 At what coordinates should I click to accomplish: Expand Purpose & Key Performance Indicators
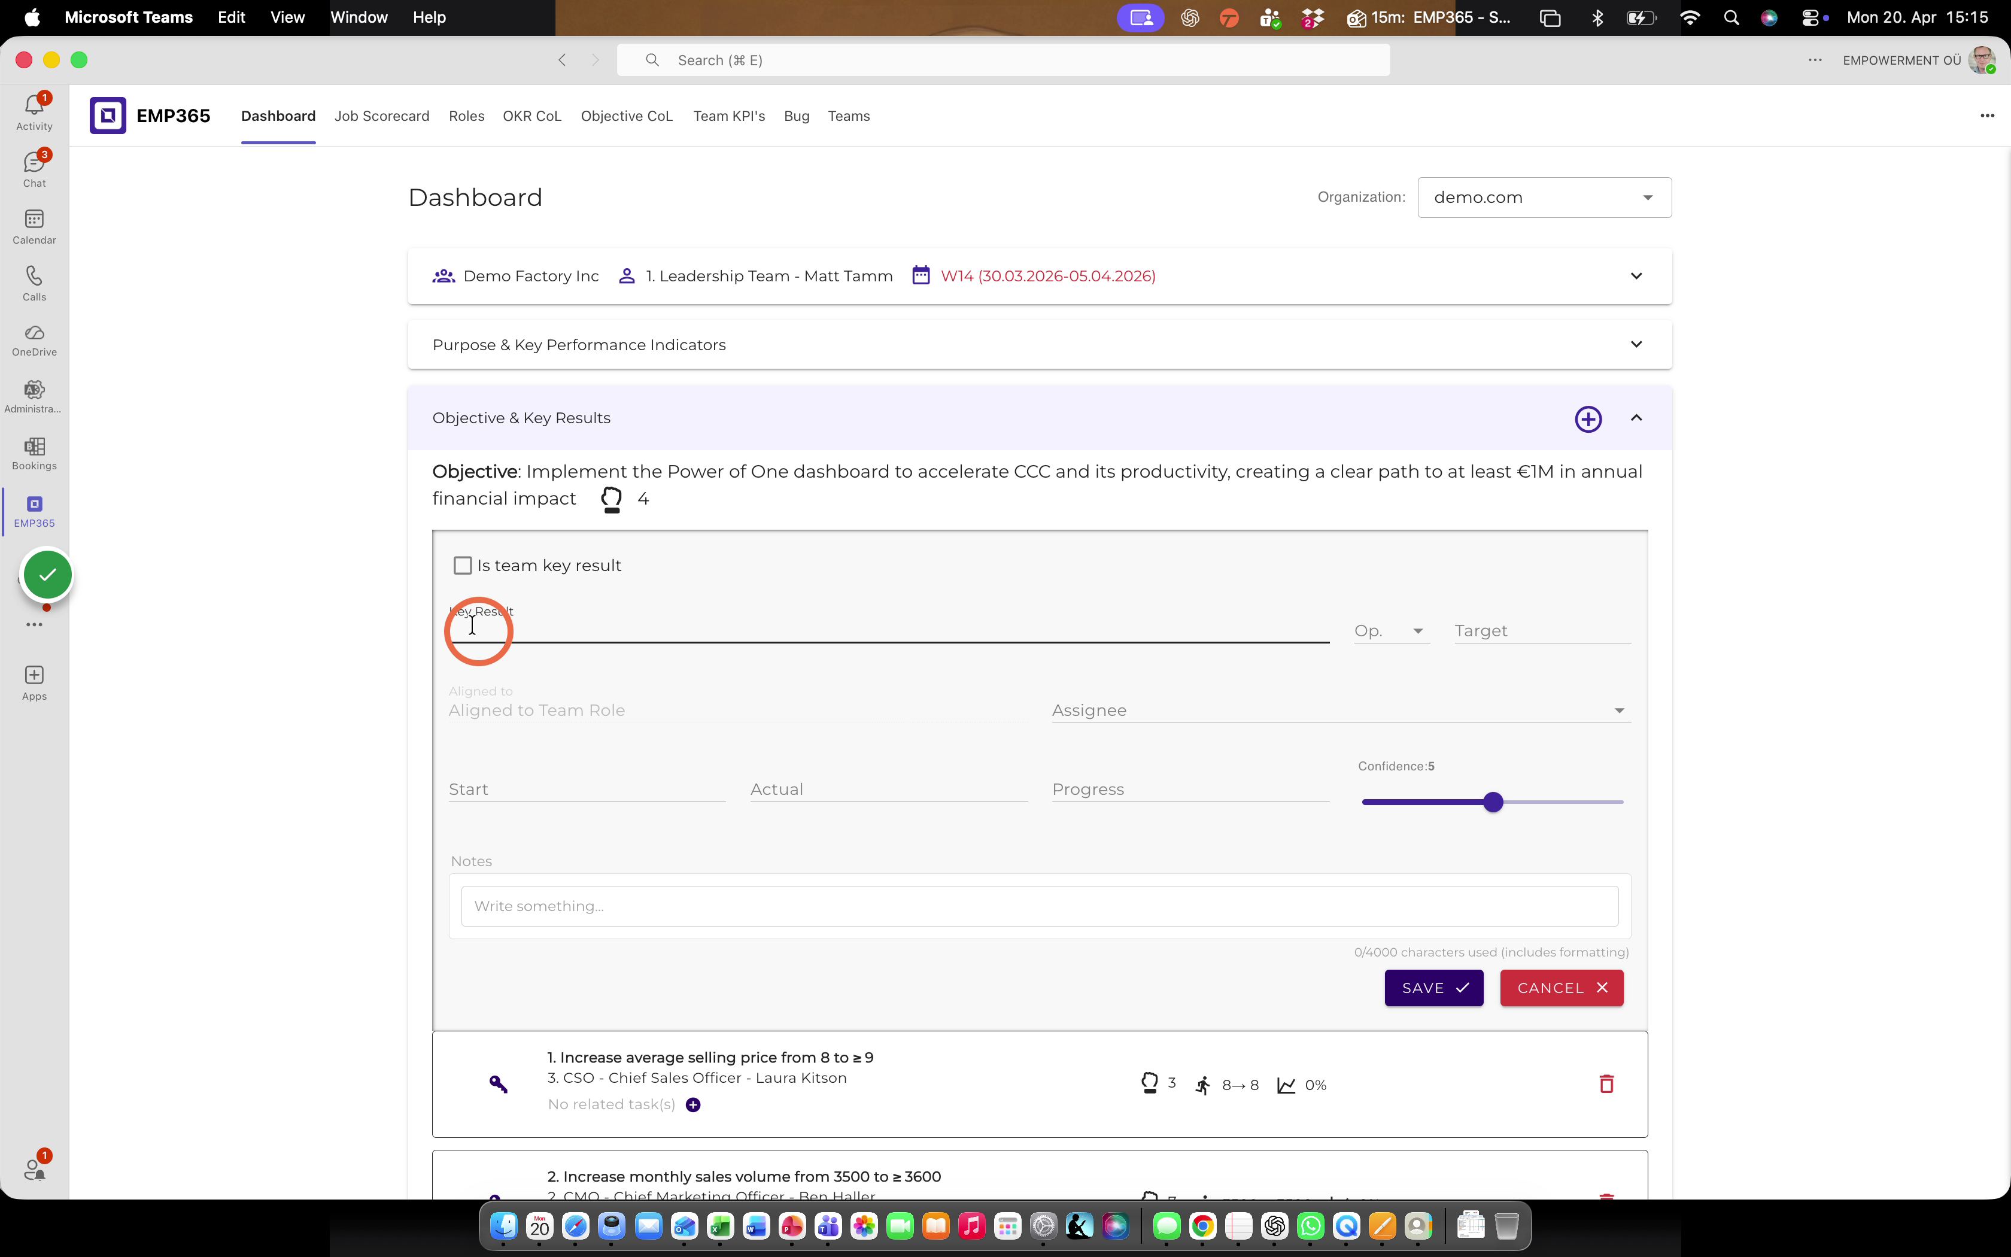coord(1636,344)
